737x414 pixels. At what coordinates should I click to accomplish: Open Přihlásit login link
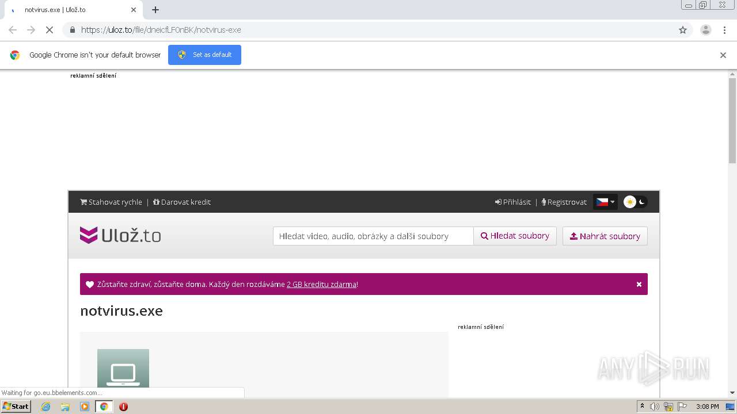click(513, 202)
